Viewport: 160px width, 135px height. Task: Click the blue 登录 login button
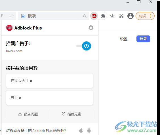143,39
